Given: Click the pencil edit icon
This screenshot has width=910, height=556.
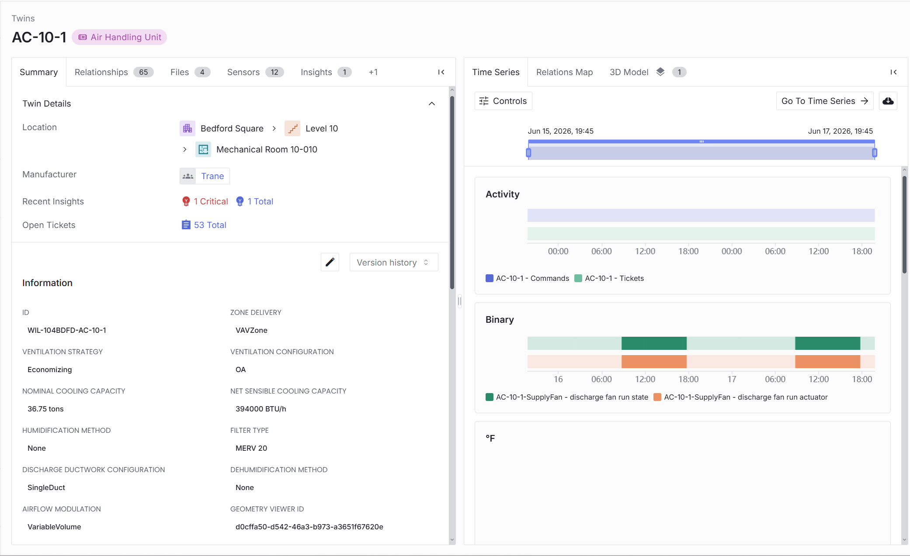Looking at the screenshot, I should pos(330,262).
